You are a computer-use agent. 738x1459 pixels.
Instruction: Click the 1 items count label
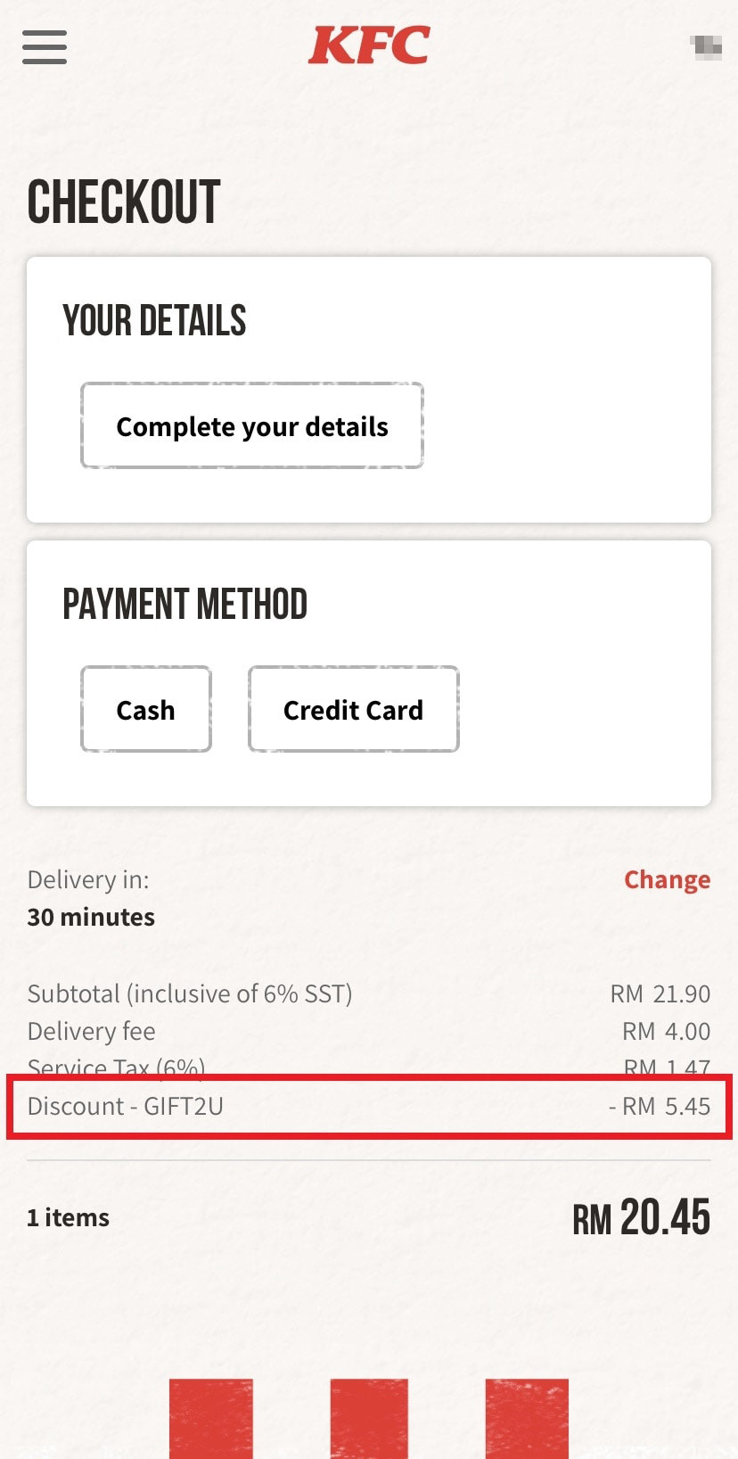[69, 1217]
